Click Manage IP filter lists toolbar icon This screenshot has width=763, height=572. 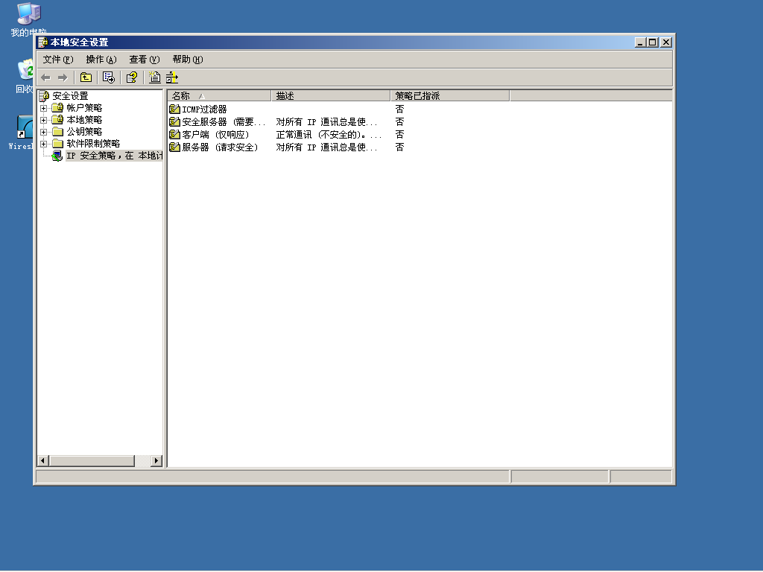point(172,77)
